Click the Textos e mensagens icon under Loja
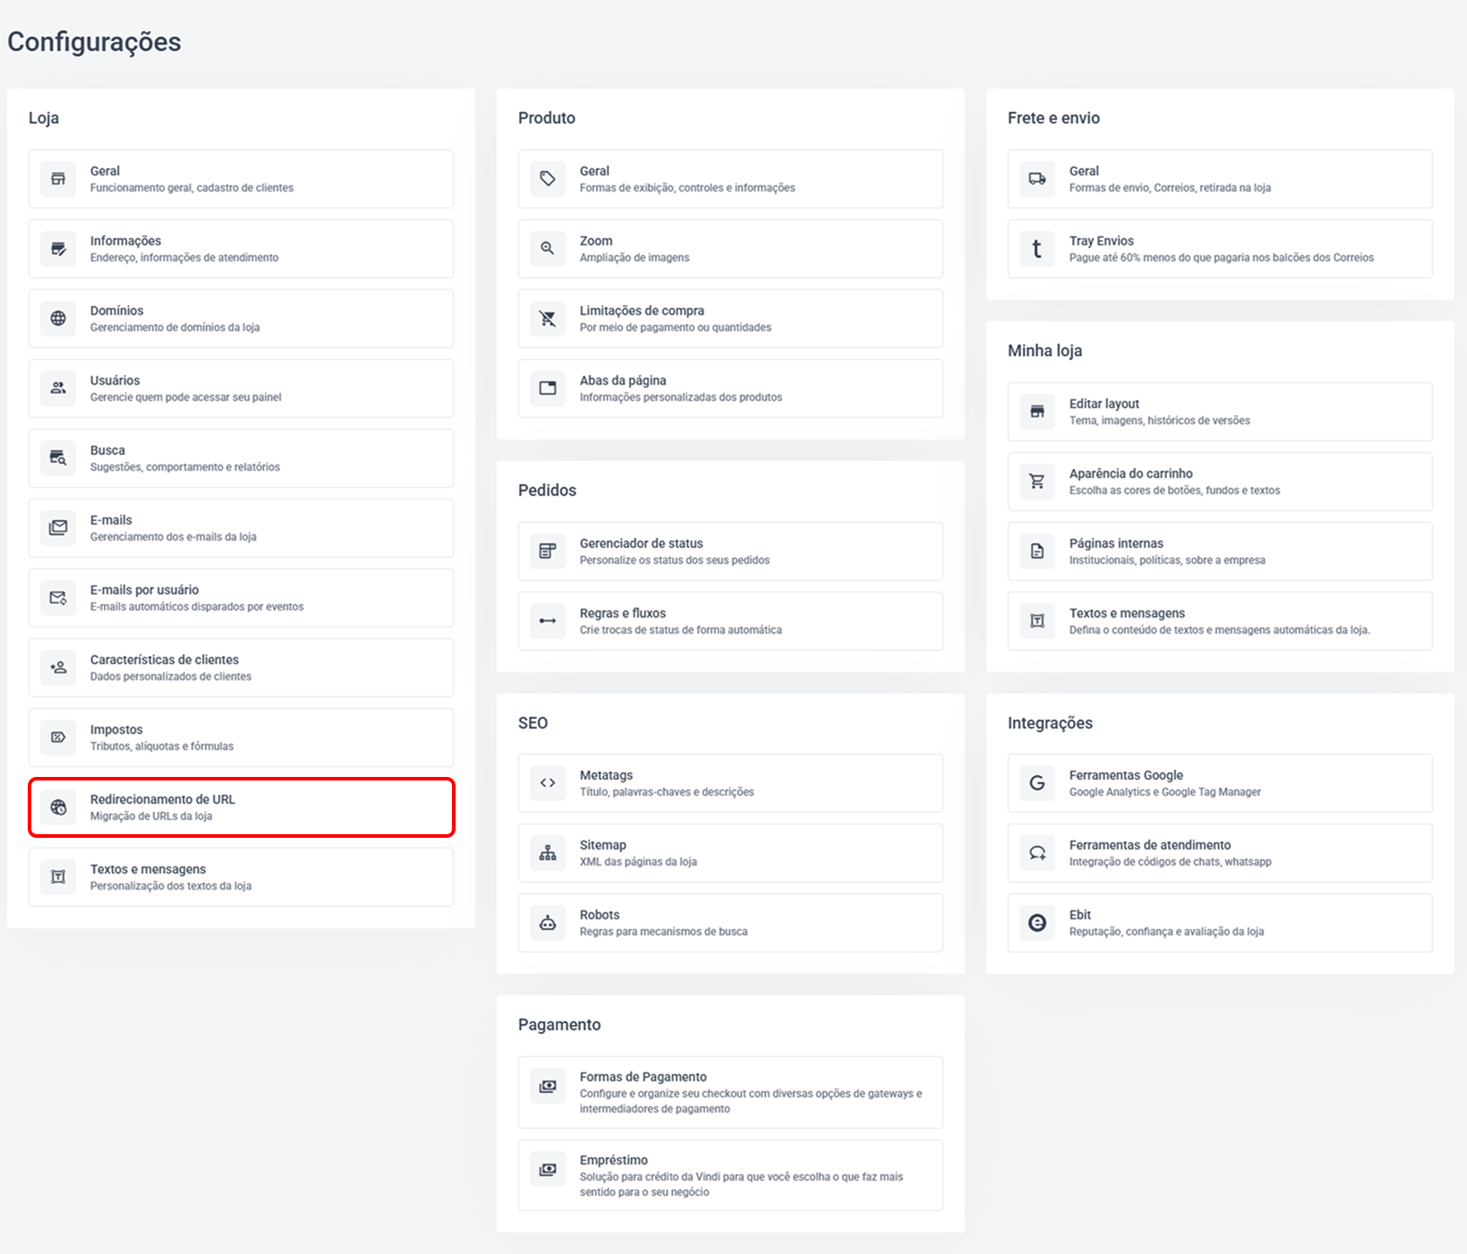Screen dimensions: 1467x1254 click(x=58, y=877)
